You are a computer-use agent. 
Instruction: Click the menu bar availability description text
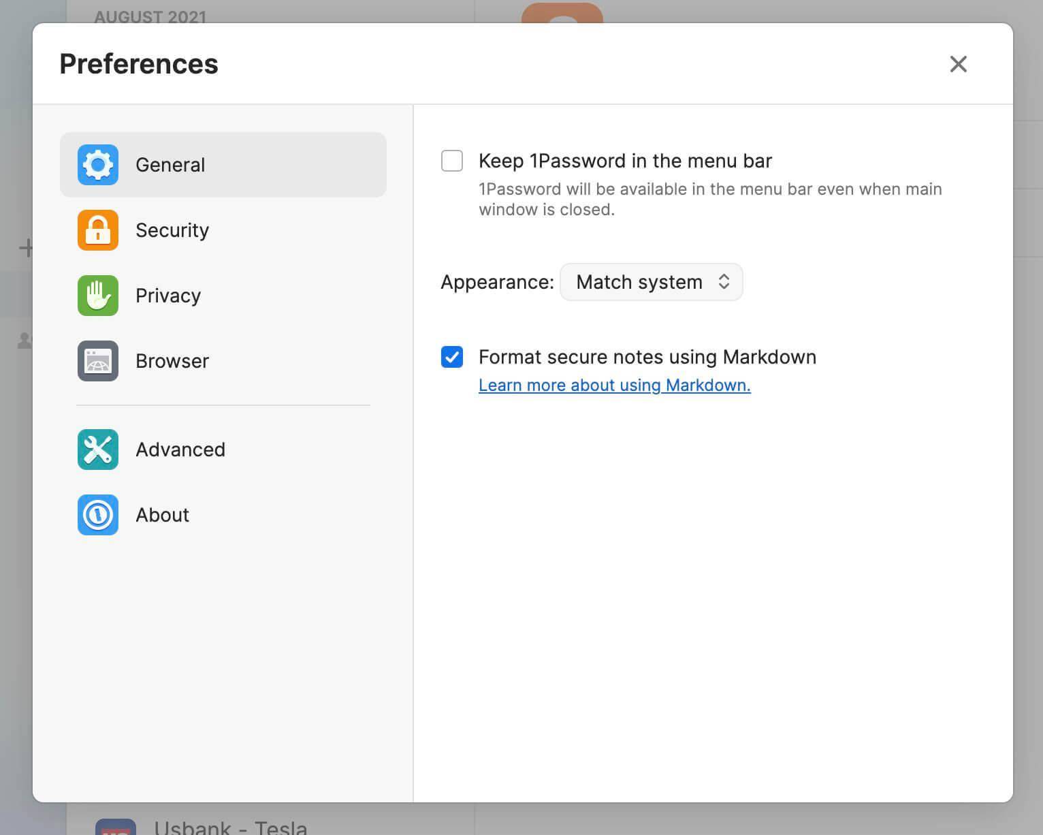pos(710,199)
